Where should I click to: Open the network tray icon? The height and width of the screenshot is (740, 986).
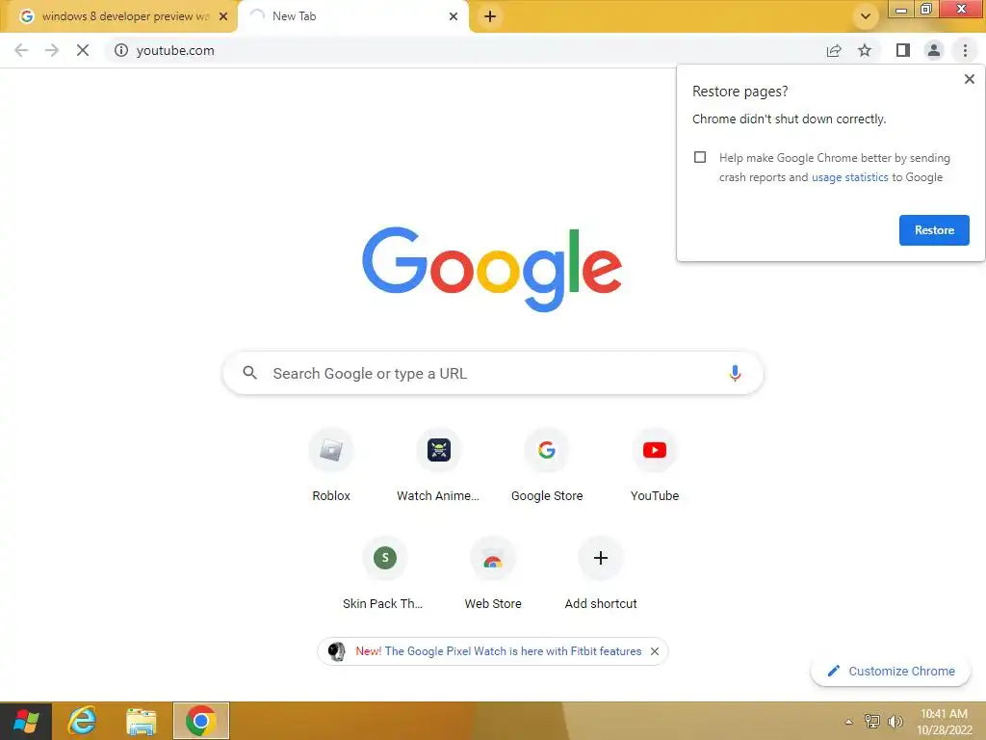[x=872, y=721]
